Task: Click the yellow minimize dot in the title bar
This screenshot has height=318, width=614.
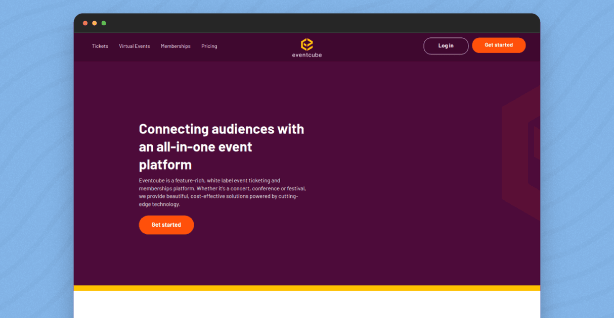Action: tap(95, 23)
